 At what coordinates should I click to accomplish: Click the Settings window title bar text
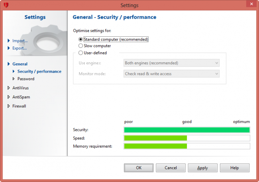coord(129,5)
